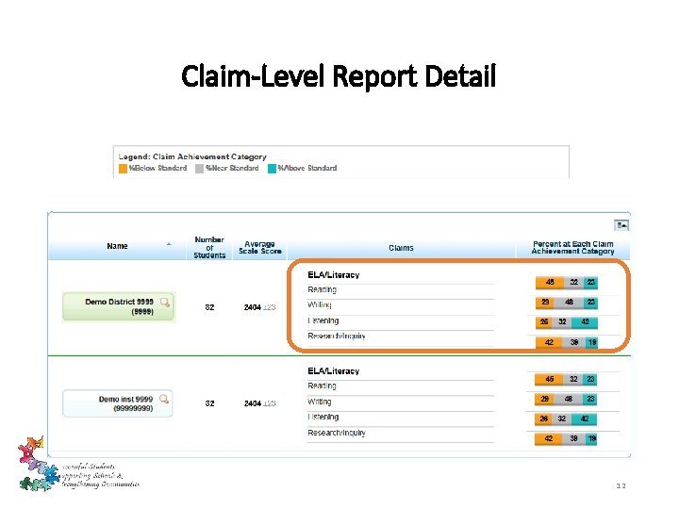Image resolution: width=679 pixels, height=509 pixels.
Task: Sort by Name using the column arrow
Action: tap(169, 244)
